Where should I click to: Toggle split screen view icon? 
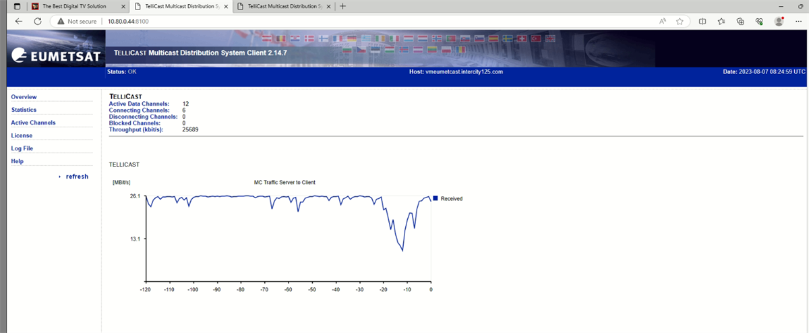(x=702, y=21)
